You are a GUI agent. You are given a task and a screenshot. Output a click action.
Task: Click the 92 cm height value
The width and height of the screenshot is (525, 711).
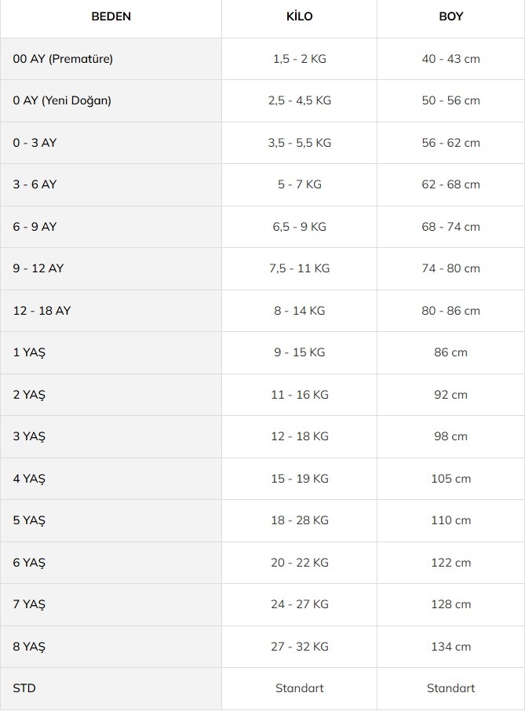(x=450, y=395)
